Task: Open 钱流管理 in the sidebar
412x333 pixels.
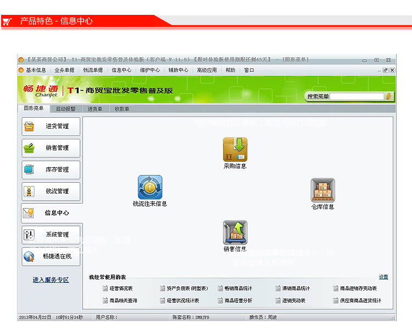Action: point(51,192)
